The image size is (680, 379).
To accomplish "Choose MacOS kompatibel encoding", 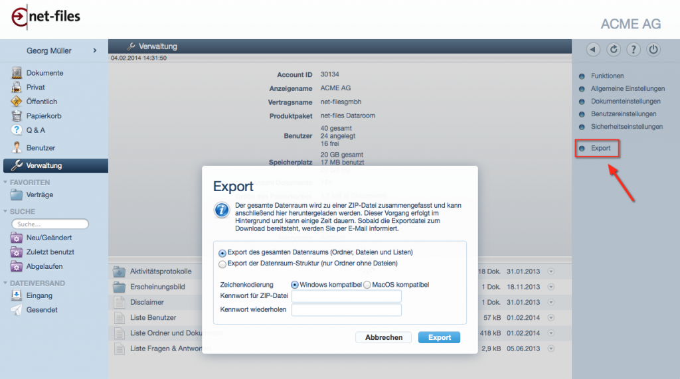I will (x=367, y=285).
